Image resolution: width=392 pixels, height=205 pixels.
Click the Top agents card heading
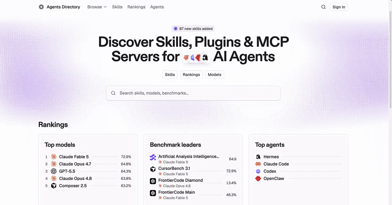[x=270, y=145]
